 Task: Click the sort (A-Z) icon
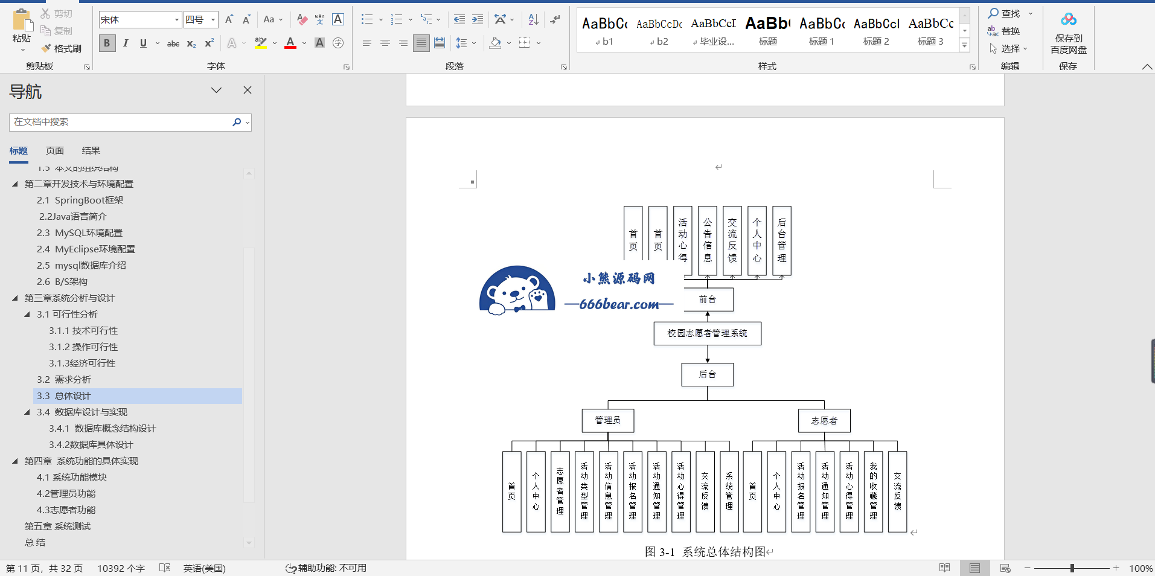(x=533, y=19)
